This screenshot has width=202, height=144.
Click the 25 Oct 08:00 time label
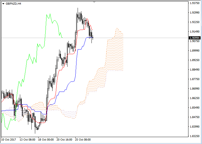pyautogui.click(x=83, y=140)
